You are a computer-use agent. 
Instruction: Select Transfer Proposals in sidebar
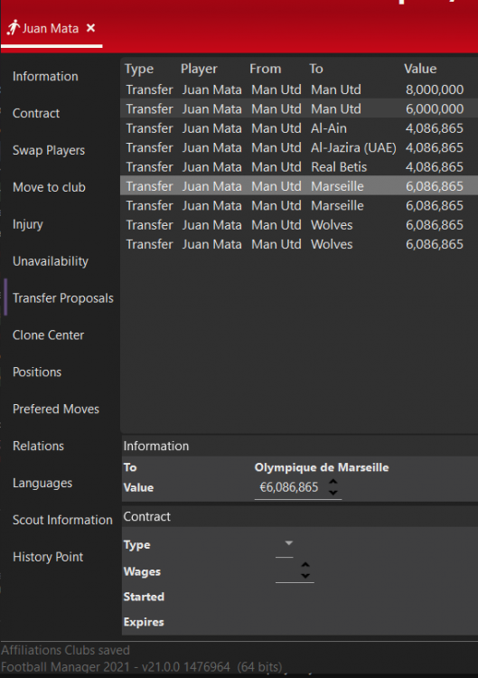pyautogui.click(x=63, y=298)
